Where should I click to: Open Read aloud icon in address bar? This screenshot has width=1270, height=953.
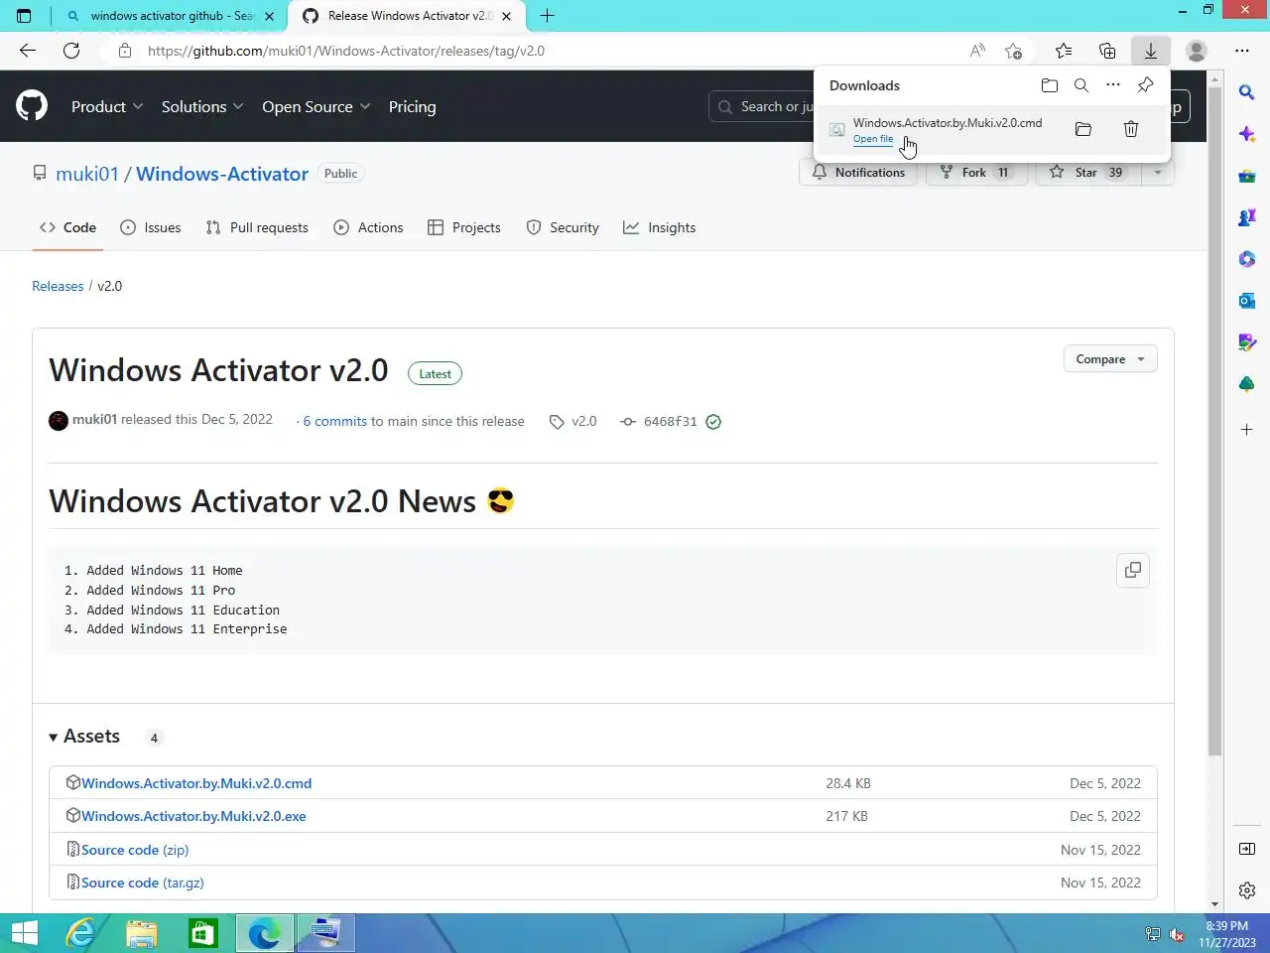(977, 51)
